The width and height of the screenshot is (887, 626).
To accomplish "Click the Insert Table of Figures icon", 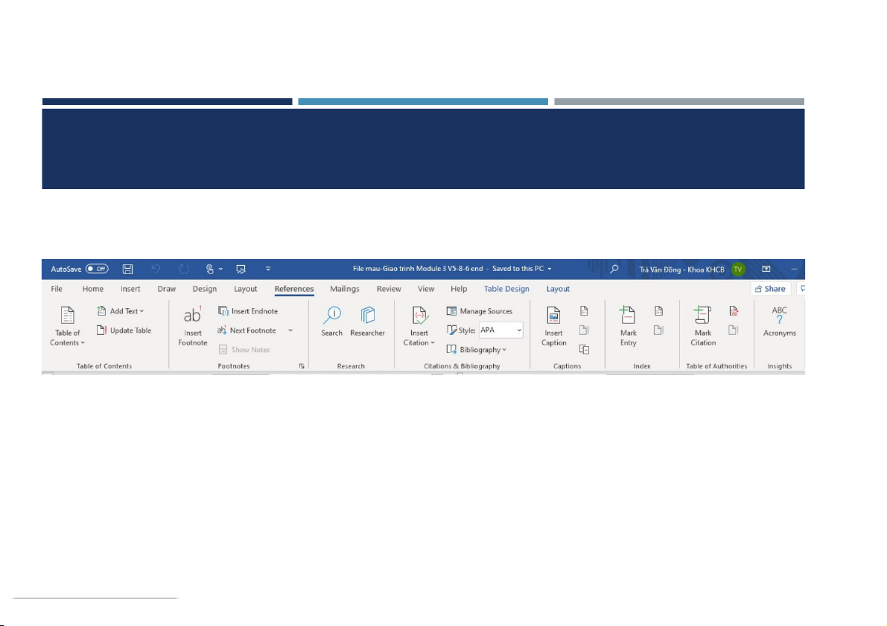I will click(585, 311).
